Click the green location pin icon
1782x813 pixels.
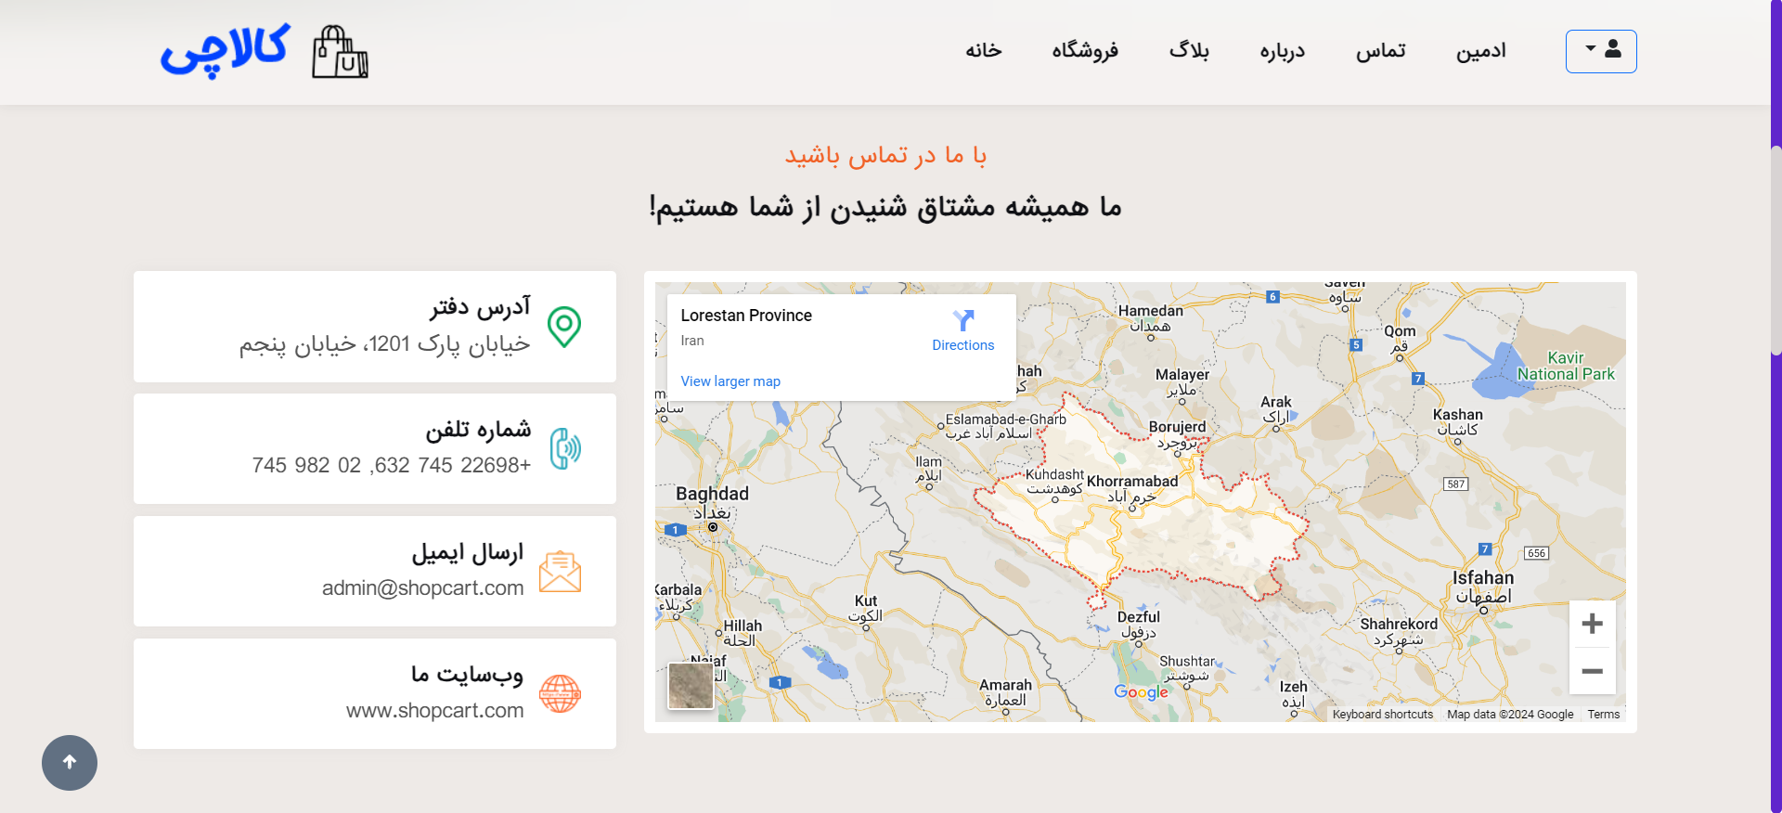[564, 327]
